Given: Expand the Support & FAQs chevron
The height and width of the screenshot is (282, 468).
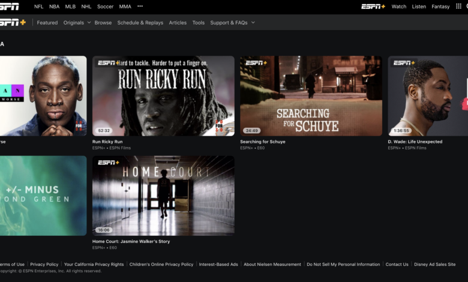Looking at the screenshot, I should coord(253,22).
